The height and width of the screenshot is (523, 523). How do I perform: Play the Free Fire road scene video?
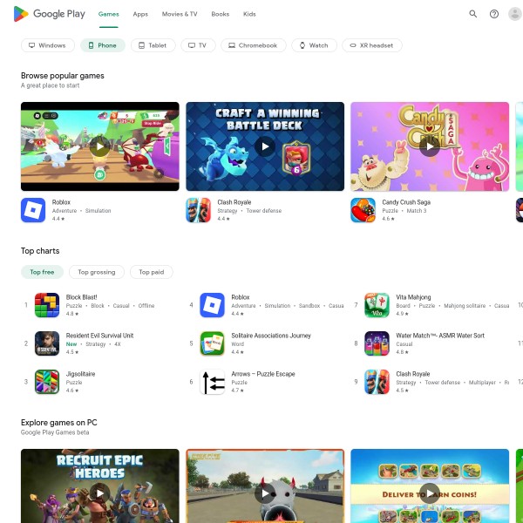pyautogui.click(x=265, y=493)
